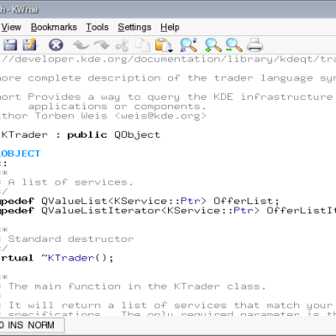Screen dimensions: 336x336
Task: Open the Find magnifier icon
Action: point(189,45)
